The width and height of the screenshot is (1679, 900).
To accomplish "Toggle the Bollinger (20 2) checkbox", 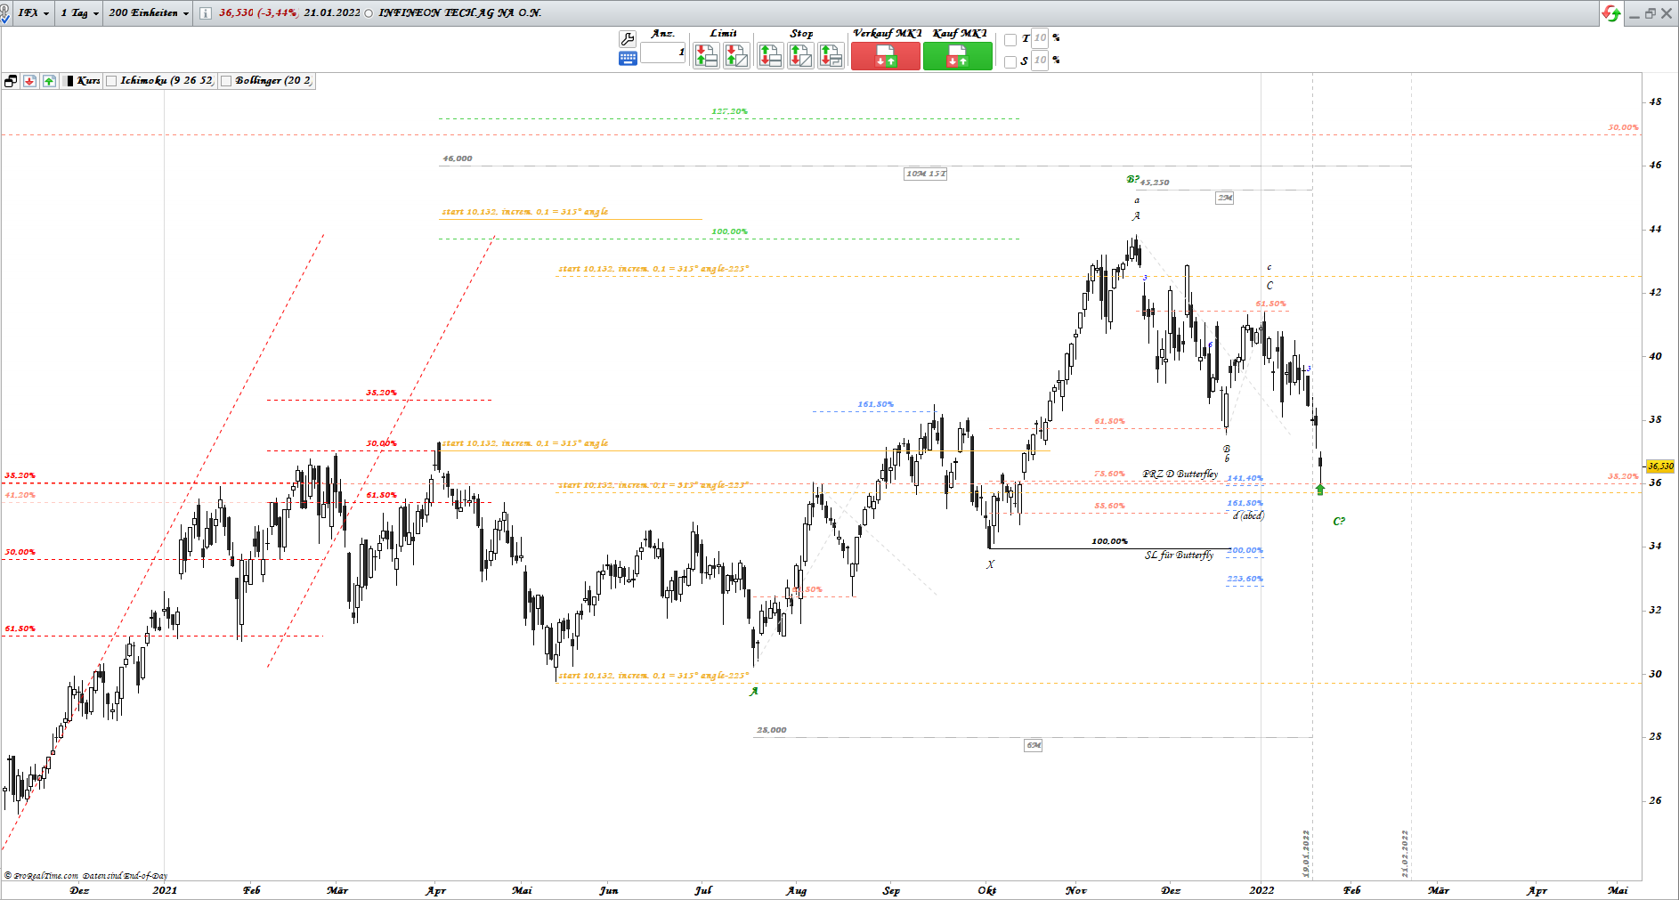I will (226, 81).
